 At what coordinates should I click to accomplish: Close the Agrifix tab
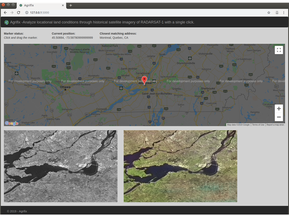tap(63, 5)
